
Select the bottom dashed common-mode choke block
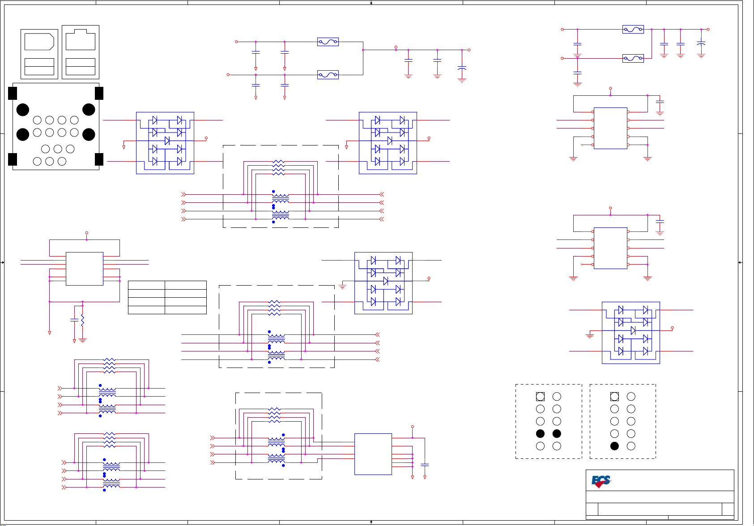coord(279,436)
